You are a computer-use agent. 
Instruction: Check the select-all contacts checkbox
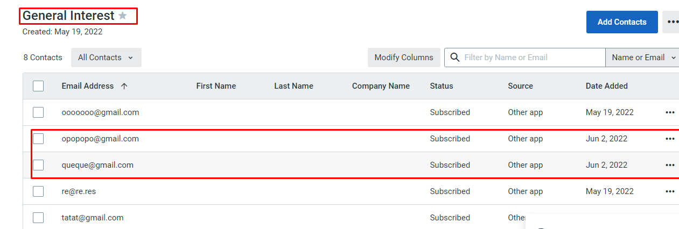point(38,86)
